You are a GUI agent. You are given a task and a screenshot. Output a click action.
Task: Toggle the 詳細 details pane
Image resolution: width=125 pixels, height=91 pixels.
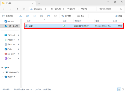[x=118, y=16]
